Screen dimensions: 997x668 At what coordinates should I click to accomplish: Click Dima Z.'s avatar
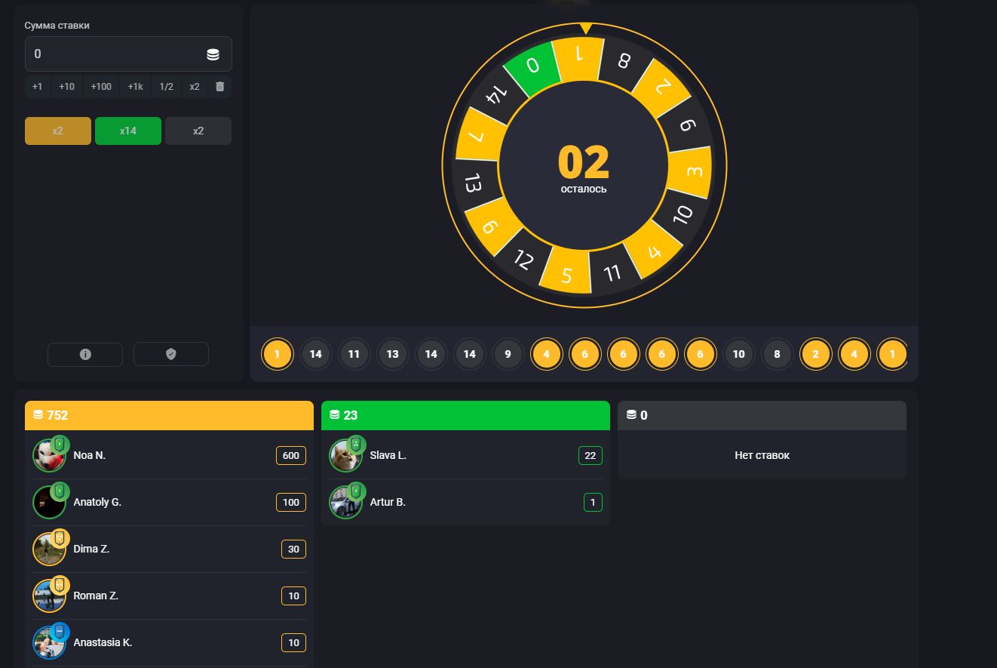click(x=49, y=549)
